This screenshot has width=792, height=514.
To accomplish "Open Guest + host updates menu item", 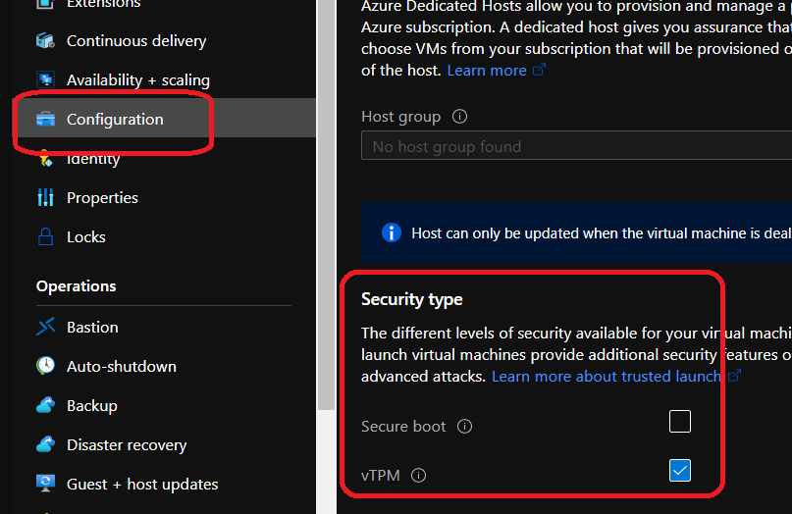I will point(142,485).
